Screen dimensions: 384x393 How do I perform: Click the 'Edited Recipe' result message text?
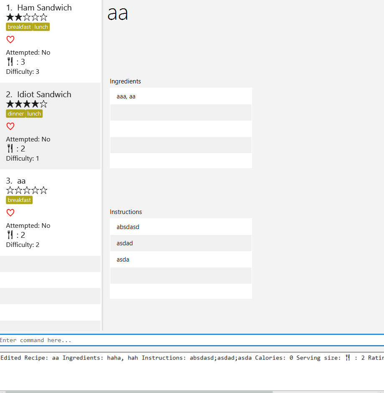point(192,358)
